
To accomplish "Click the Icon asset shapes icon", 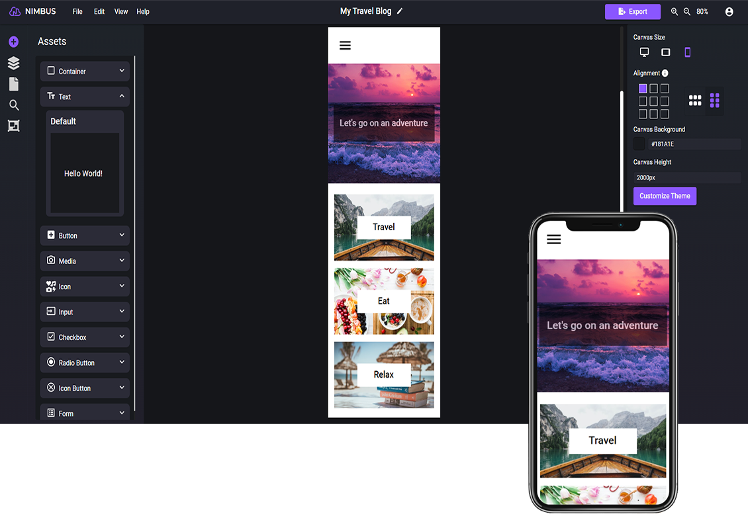I will (51, 286).
